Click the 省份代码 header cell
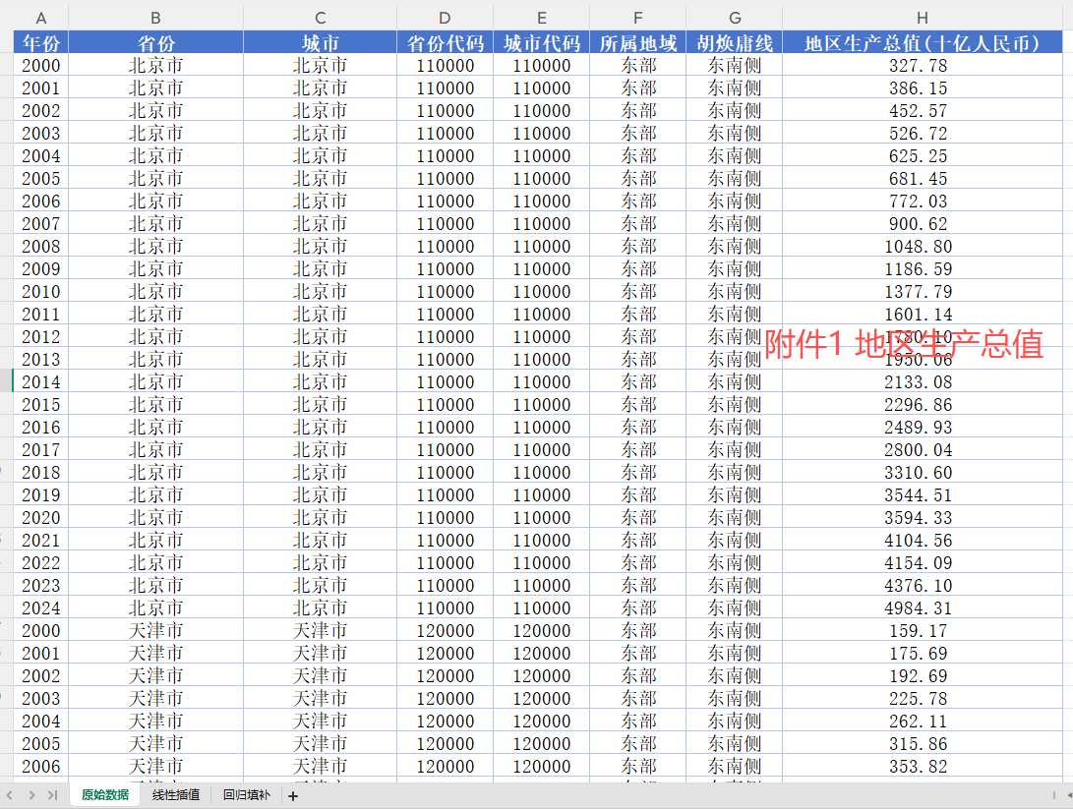This screenshot has height=809, width=1073. [x=445, y=42]
